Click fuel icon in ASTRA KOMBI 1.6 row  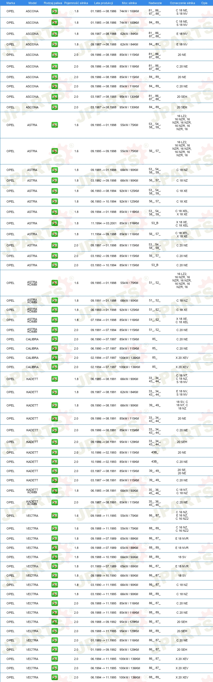[x=55, y=283]
